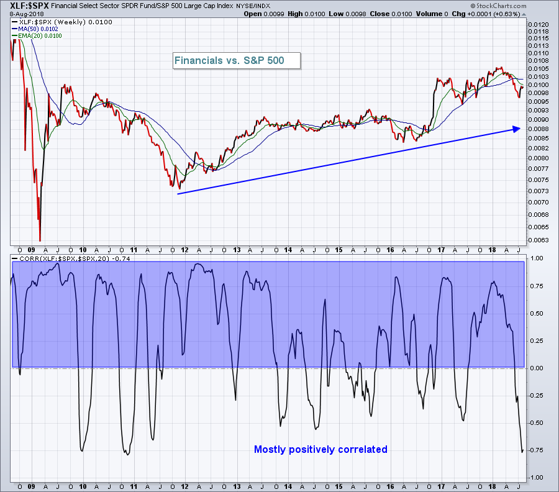Click the NYSE/INDX exchange label
This screenshot has width=559, height=492.
(253, 6)
